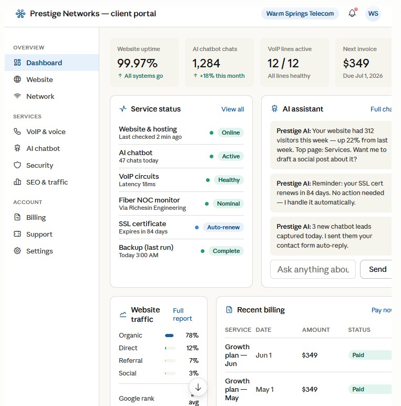This screenshot has width=401, height=406.
Task: Click the SSL certificate row title
Action: click(142, 224)
